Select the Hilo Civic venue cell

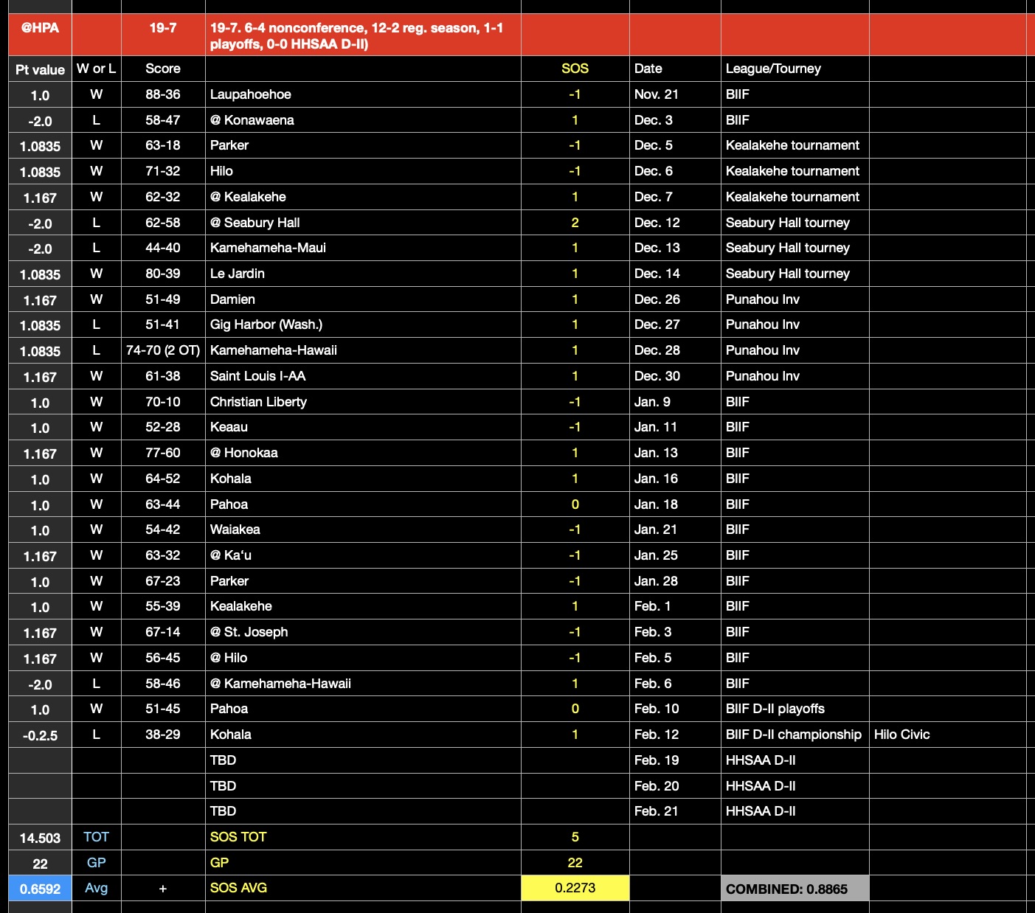tap(901, 735)
